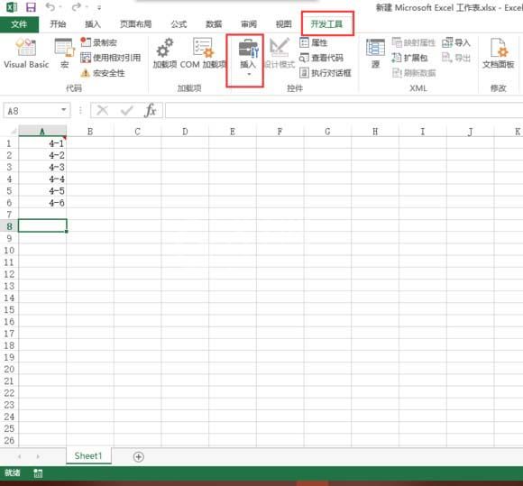Switch to the 视图 View tab
Screen dimensions: 523x486
coord(283,24)
